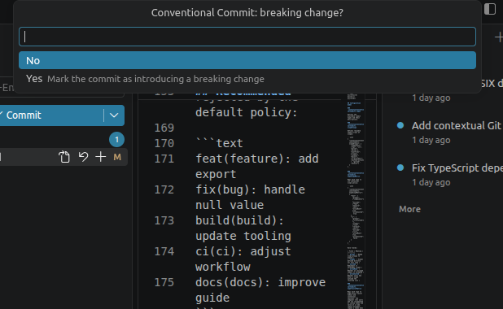
Task: Click the '```text' code fence line
Action: coord(220,143)
